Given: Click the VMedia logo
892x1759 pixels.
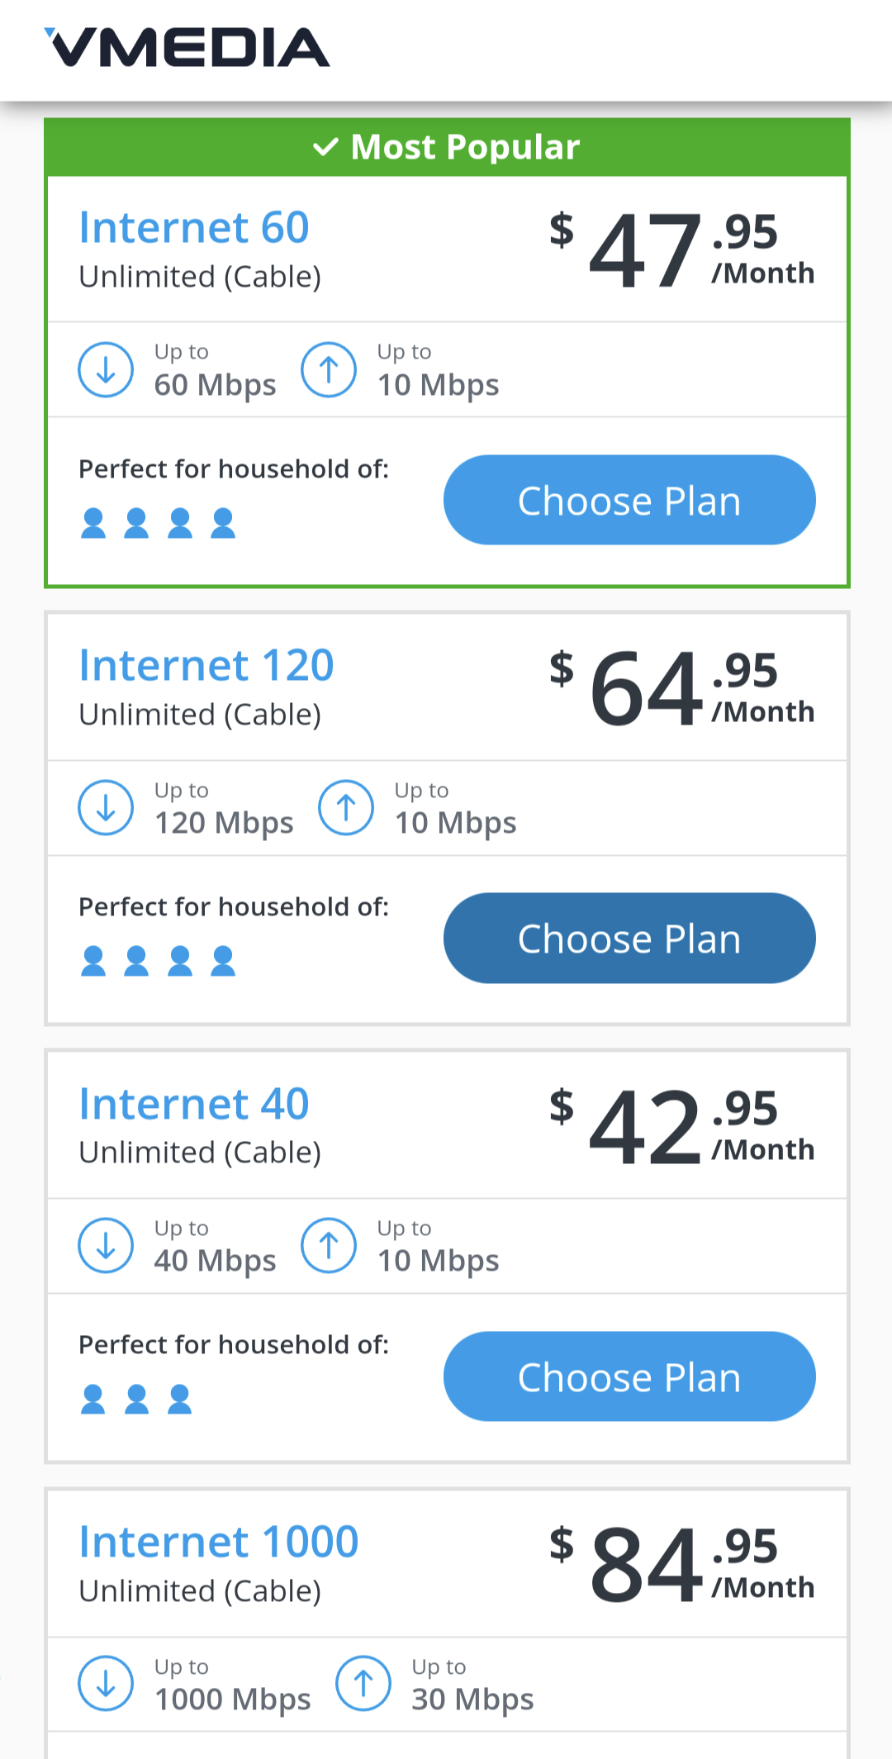Looking at the screenshot, I should 187,48.
